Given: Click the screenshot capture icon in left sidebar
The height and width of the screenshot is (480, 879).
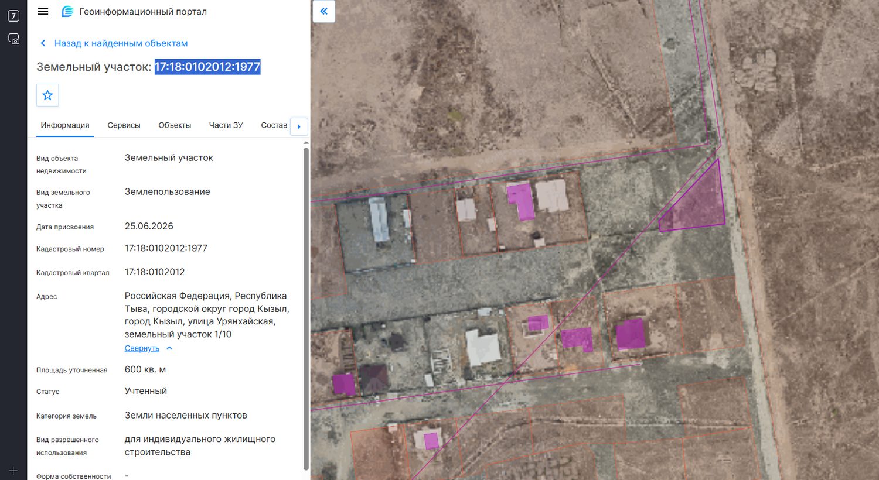Looking at the screenshot, I should pyautogui.click(x=13, y=39).
